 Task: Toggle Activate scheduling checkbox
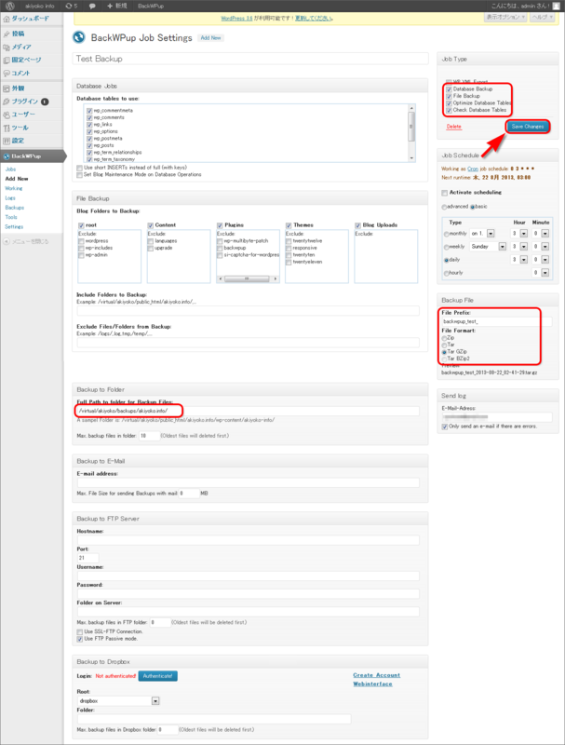pyautogui.click(x=444, y=193)
